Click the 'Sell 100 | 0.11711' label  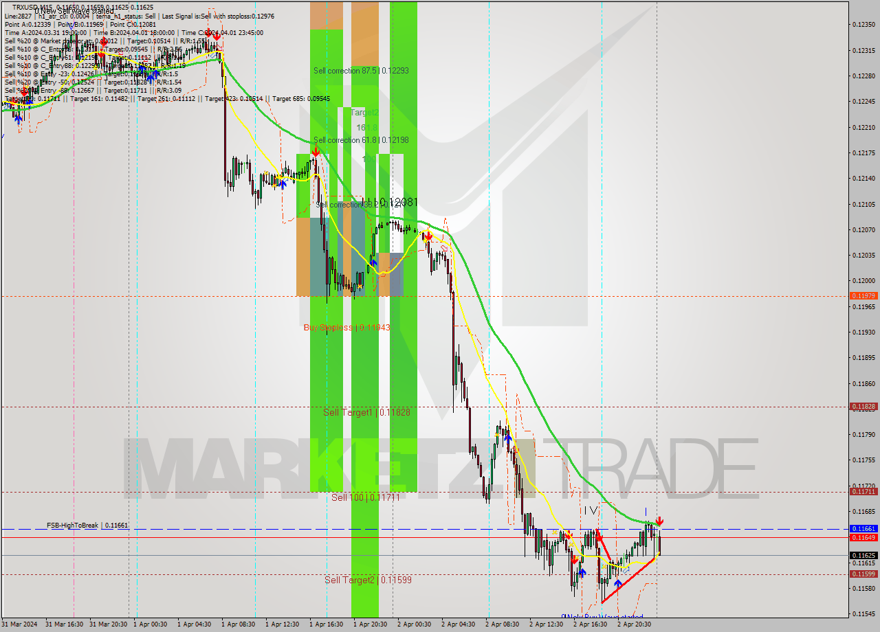[365, 497]
